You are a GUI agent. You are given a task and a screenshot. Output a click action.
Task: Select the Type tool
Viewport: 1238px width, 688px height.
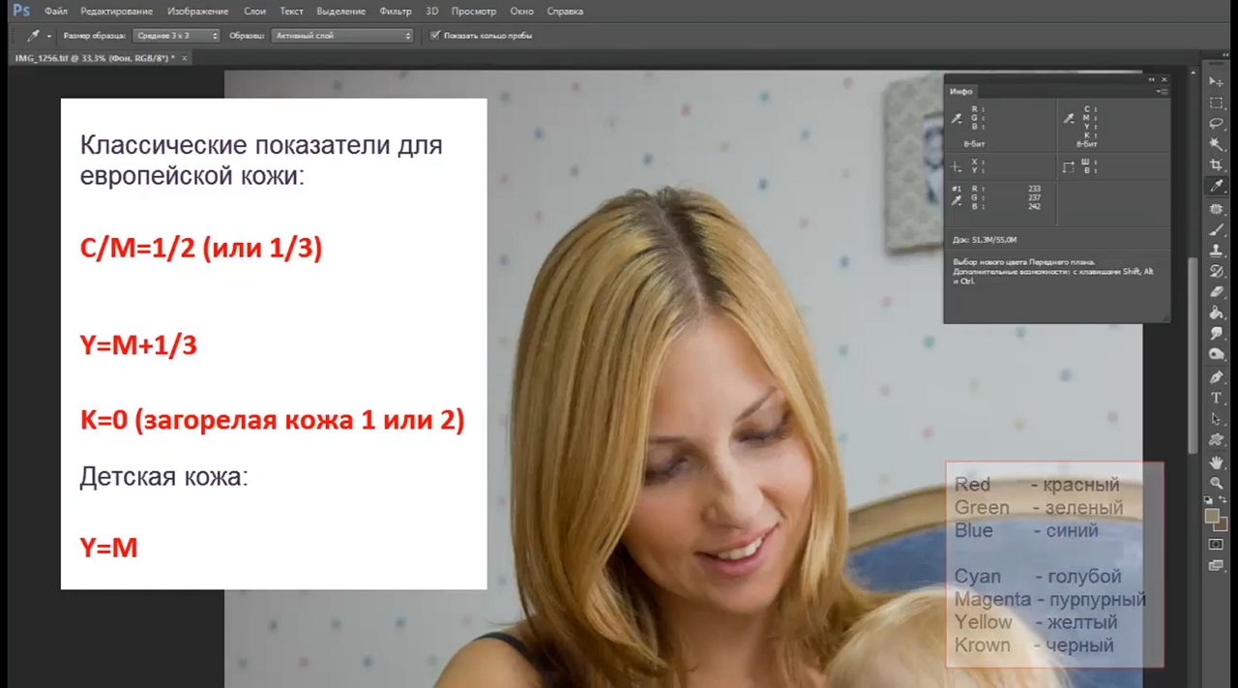click(x=1217, y=398)
